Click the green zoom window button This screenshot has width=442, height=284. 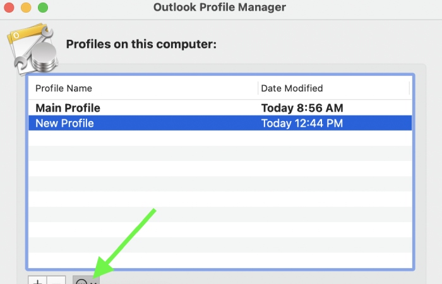[x=43, y=8]
